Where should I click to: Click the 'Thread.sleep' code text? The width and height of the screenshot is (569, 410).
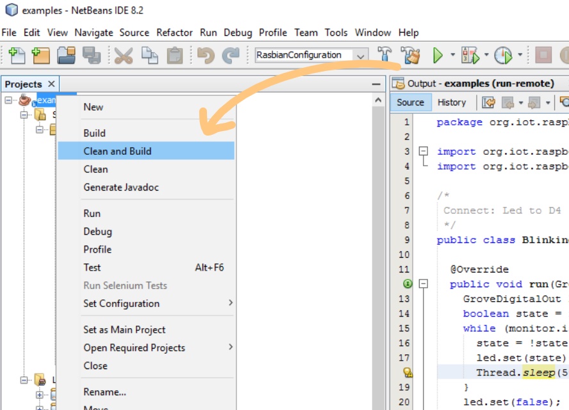(516, 372)
